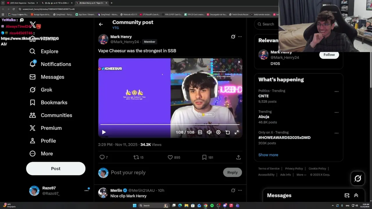Follow Mark Henry
The width and height of the screenshot is (372, 209).
pyautogui.click(x=329, y=55)
